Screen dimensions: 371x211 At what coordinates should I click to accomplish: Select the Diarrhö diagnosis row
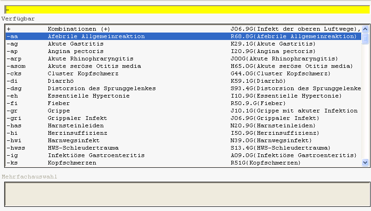click(183, 81)
